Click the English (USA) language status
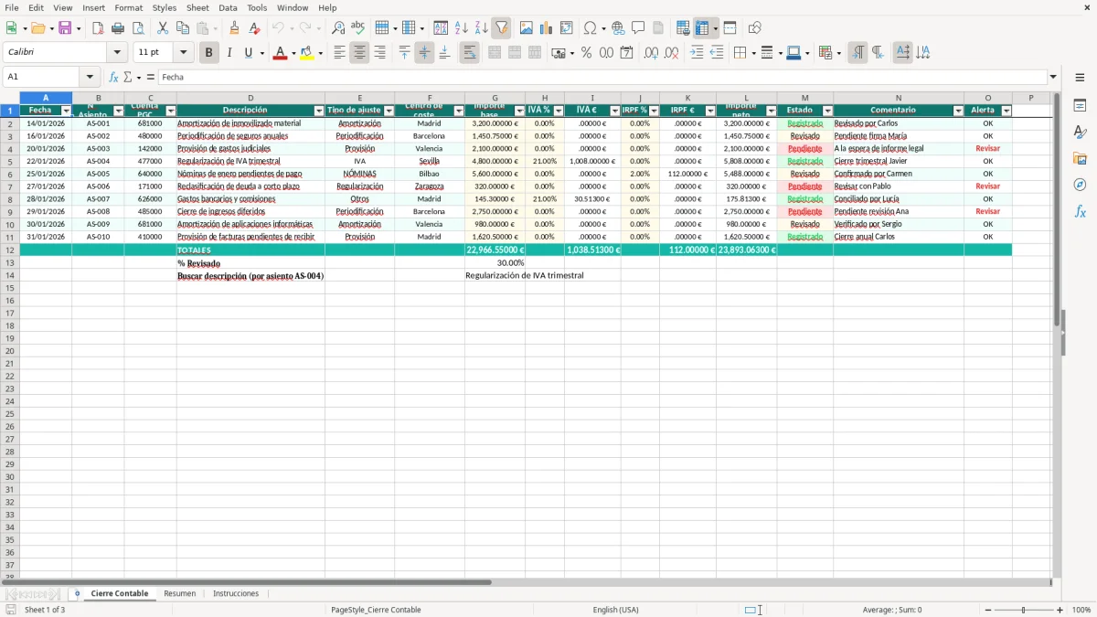 pyautogui.click(x=616, y=610)
